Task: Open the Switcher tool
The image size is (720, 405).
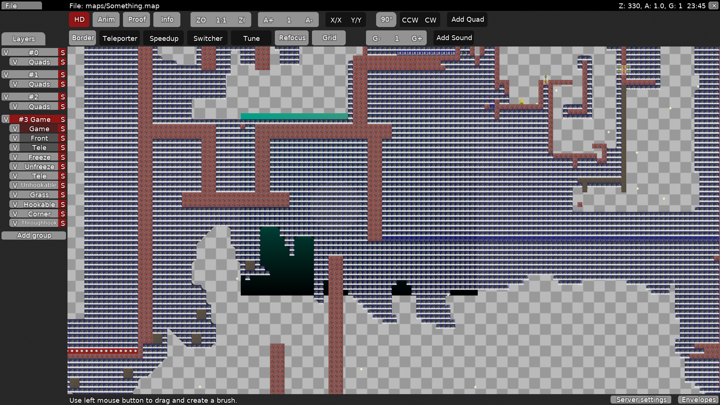Action: [x=207, y=38]
